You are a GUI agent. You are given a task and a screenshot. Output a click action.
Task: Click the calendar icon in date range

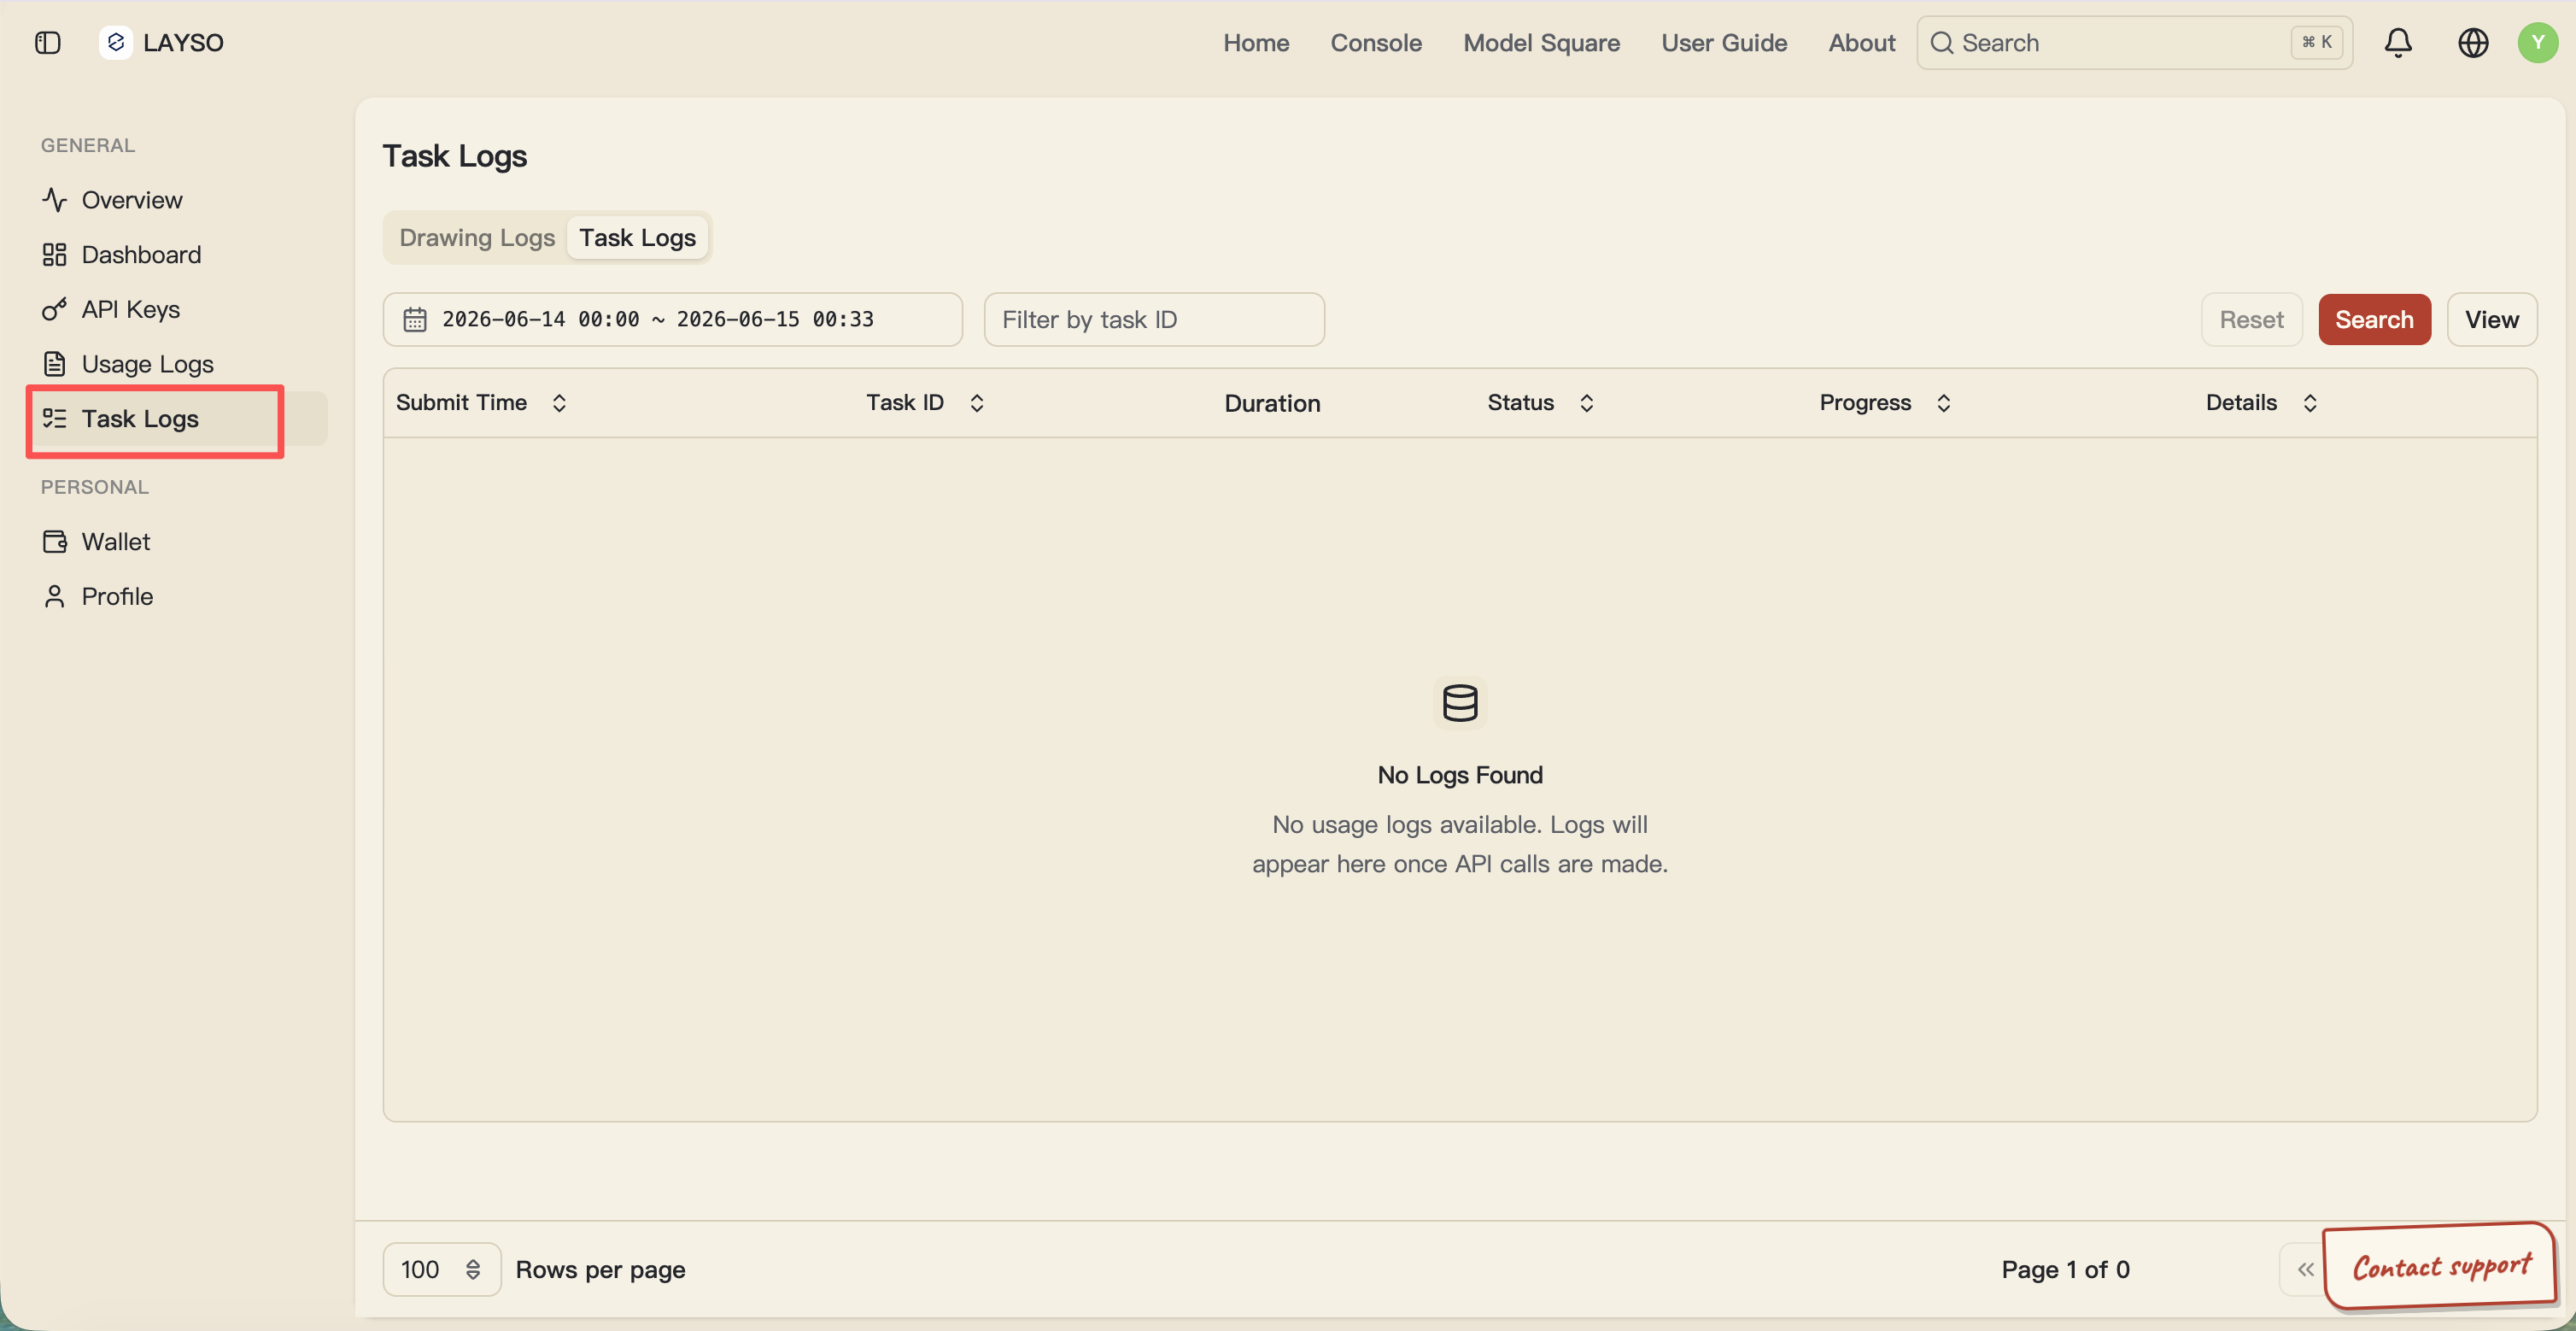415,319
